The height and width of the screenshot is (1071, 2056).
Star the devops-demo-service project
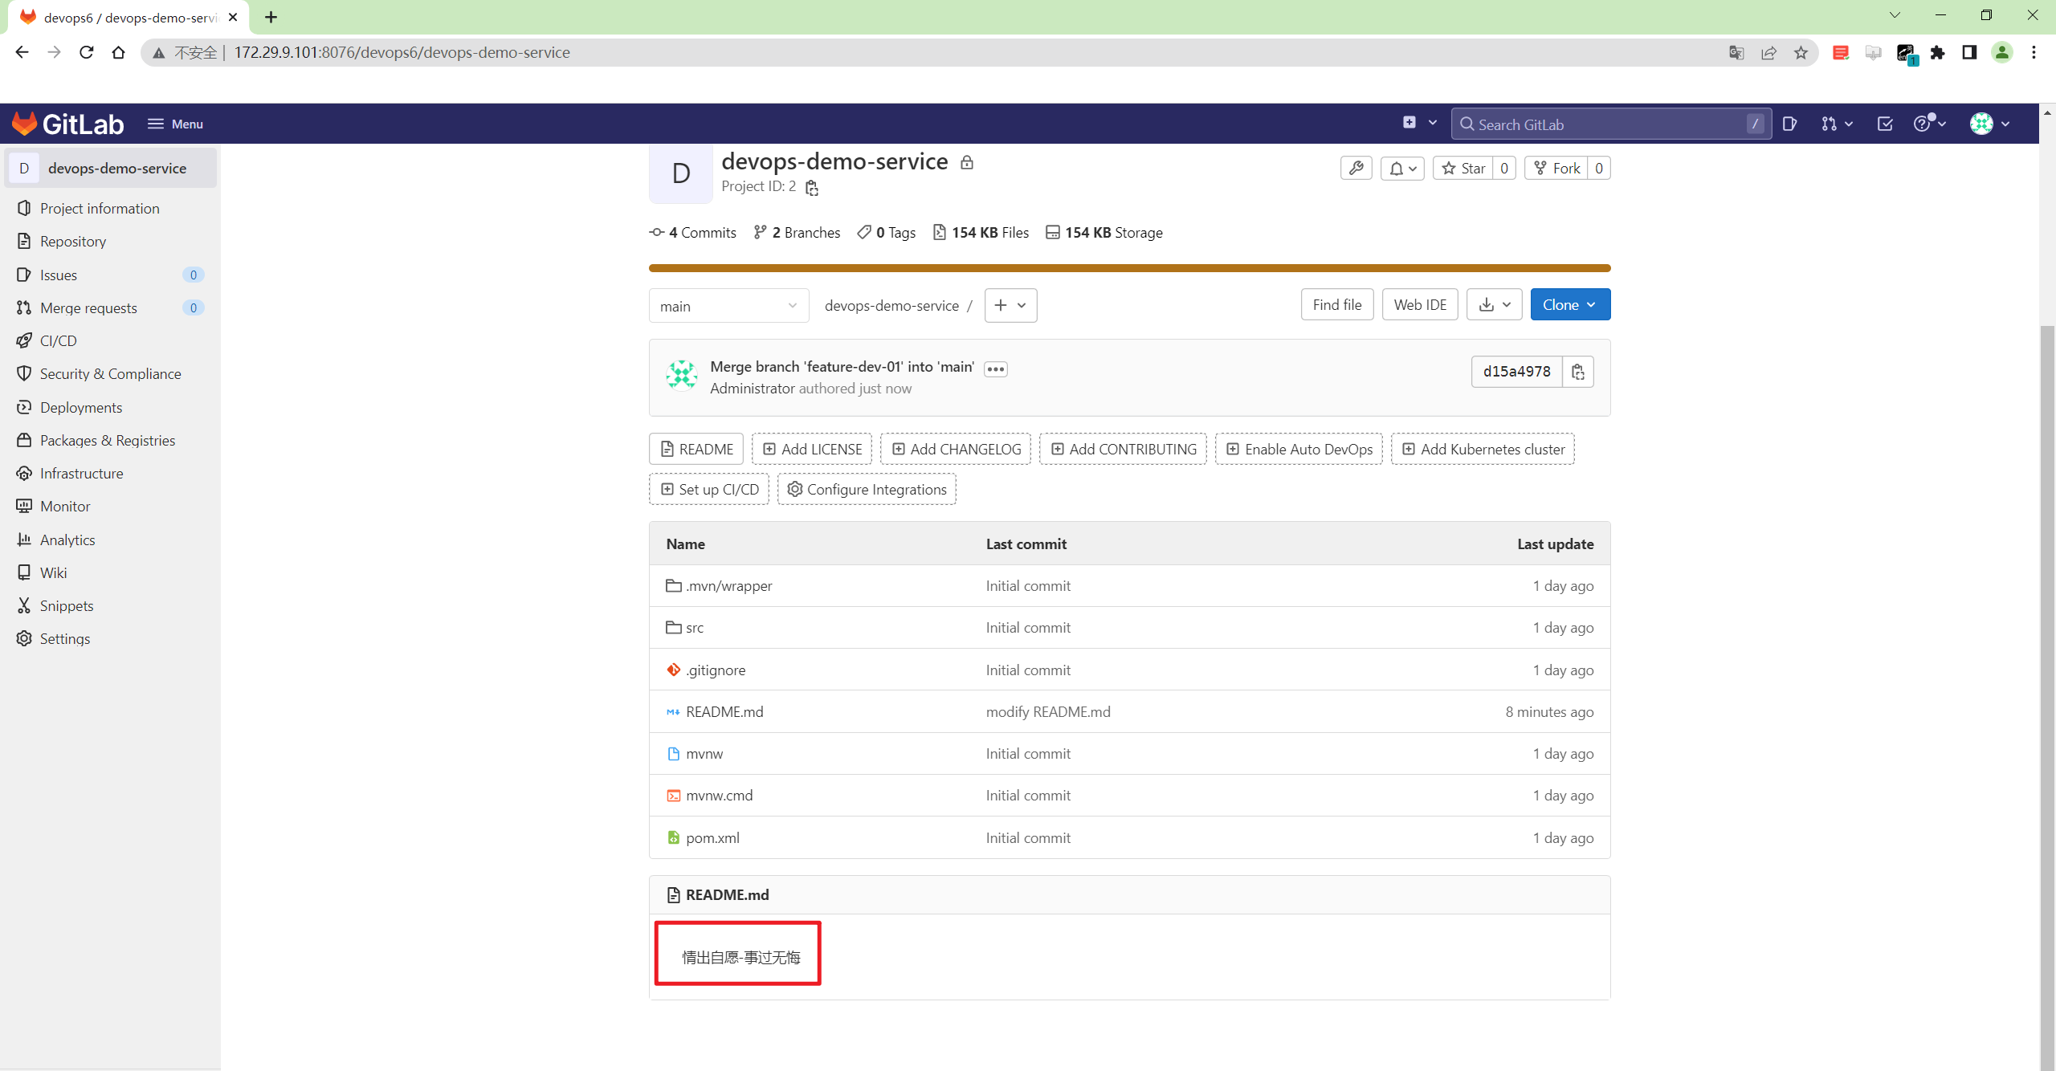1463,168
